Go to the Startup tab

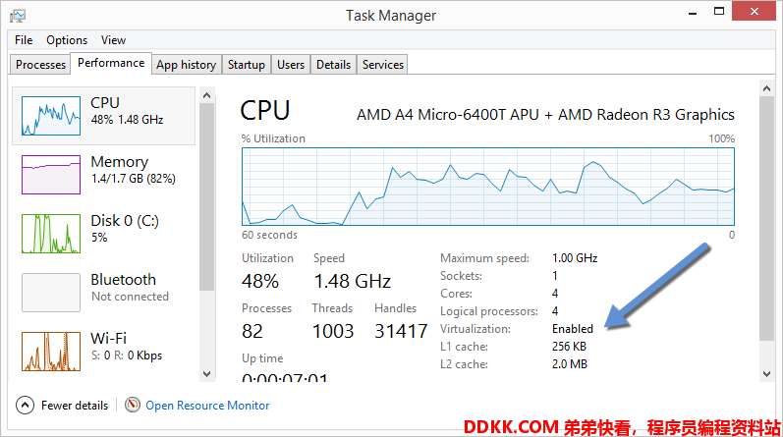247,65
